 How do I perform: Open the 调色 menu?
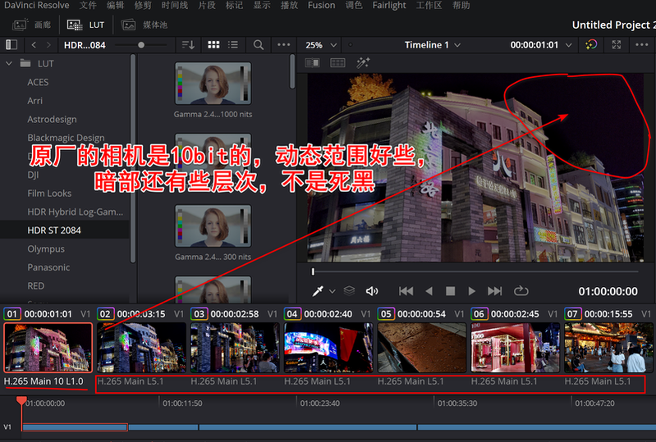(x=354, y=6)
